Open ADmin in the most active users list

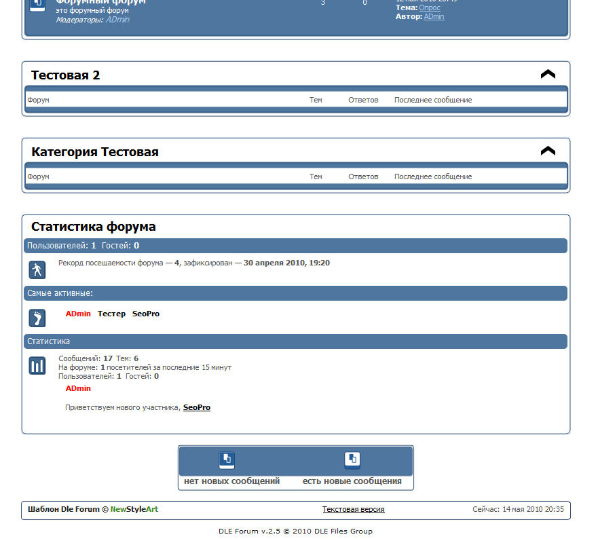[78, 314]
